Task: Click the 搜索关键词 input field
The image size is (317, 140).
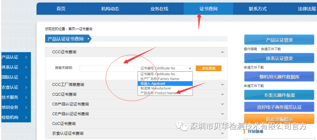Action: tap(107, 68)
